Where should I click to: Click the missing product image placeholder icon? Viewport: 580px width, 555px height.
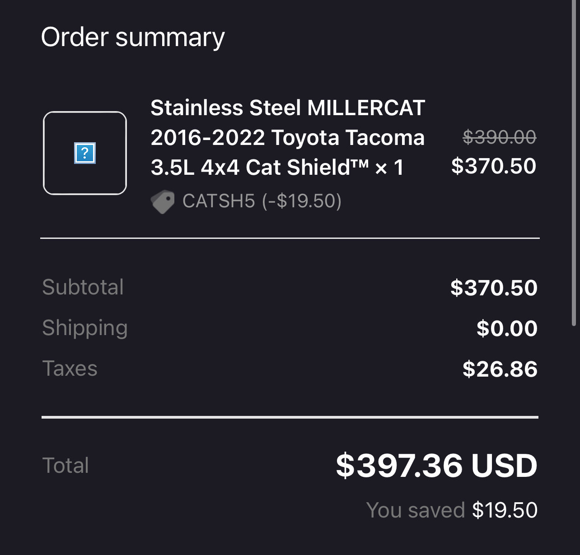coord(85,154)
